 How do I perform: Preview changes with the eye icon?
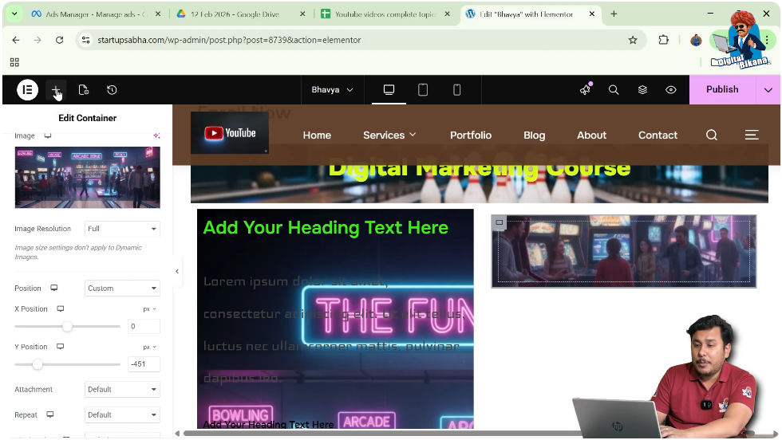pos(671,90)
